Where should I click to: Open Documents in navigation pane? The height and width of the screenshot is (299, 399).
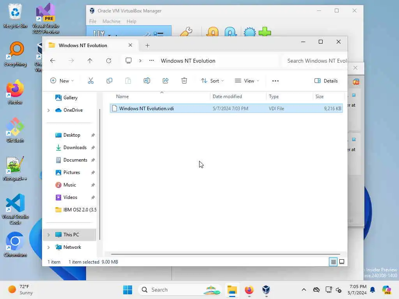[x=75, y=160]
